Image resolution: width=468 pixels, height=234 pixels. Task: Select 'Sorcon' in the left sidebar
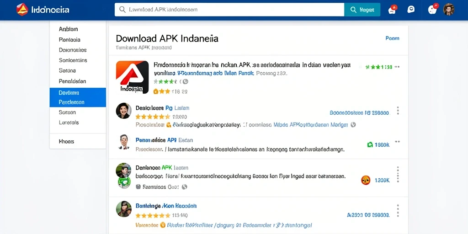[67, 112]
